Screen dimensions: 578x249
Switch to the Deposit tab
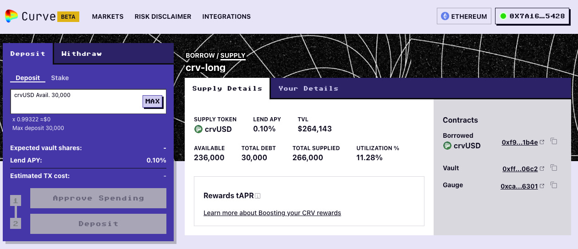tap(28, 54)
